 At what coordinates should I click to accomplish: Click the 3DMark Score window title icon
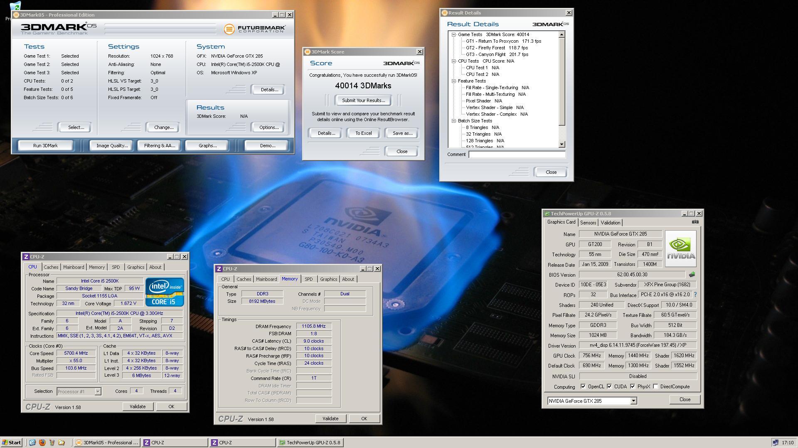(308, 52)
